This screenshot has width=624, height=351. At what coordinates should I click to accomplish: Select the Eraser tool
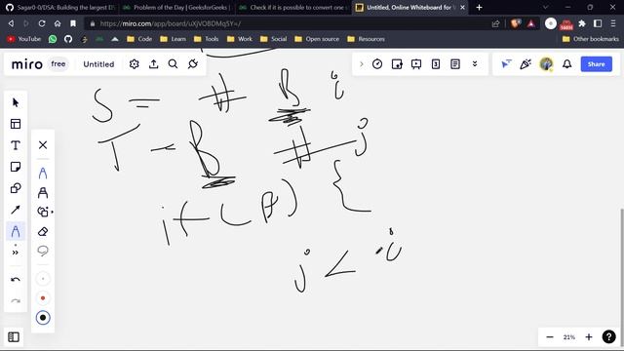(x=43, y=232)
